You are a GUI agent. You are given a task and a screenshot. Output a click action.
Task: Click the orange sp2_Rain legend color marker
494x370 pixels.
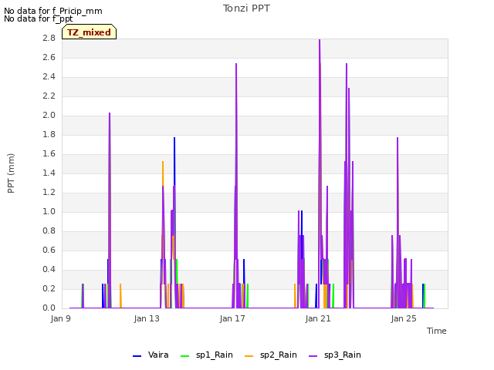249,356
